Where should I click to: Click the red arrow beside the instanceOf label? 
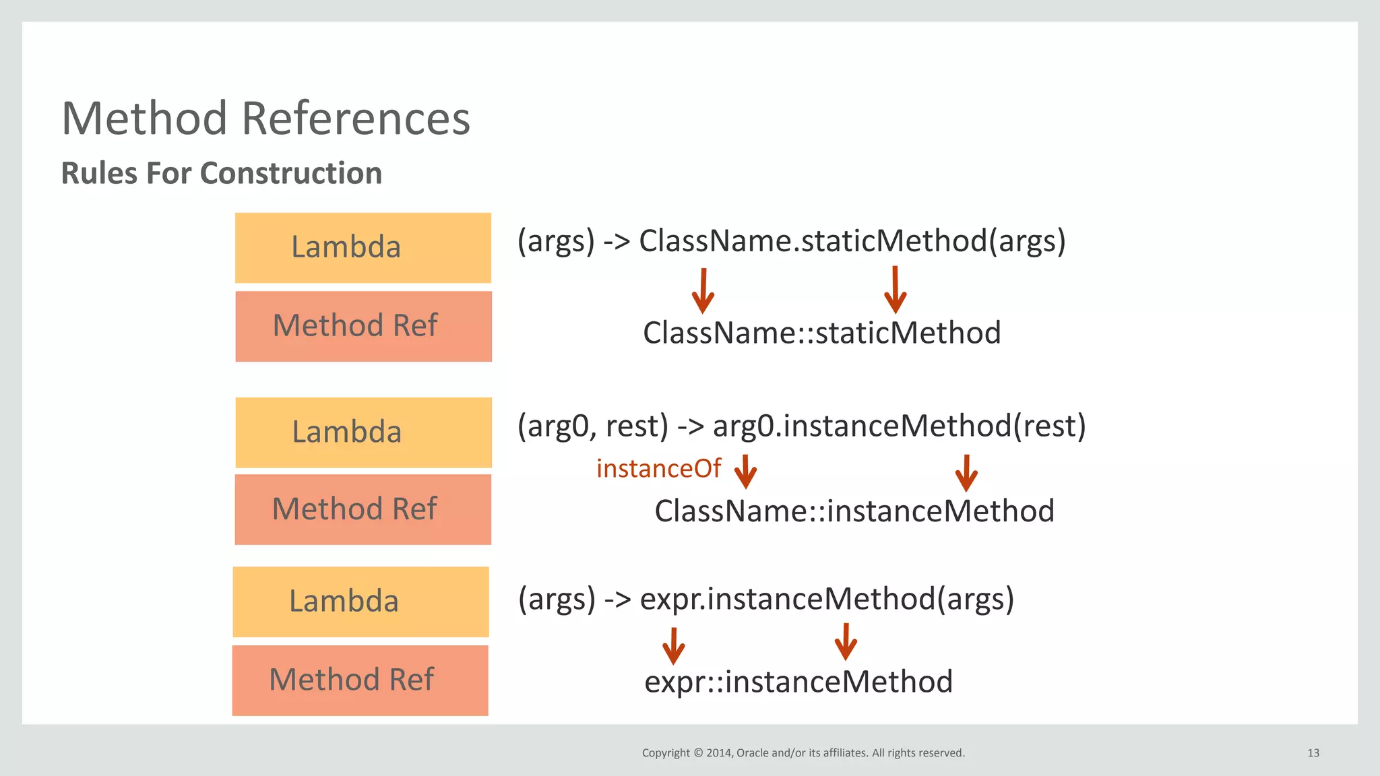[745, 471]
